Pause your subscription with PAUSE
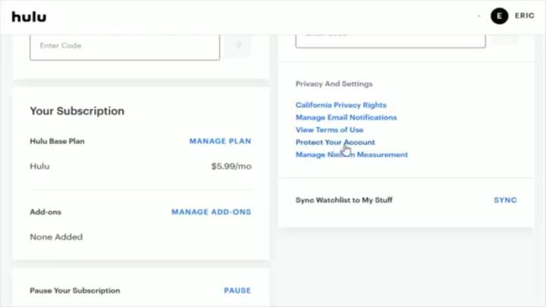The image size is (546, 307). click(237, 290)
